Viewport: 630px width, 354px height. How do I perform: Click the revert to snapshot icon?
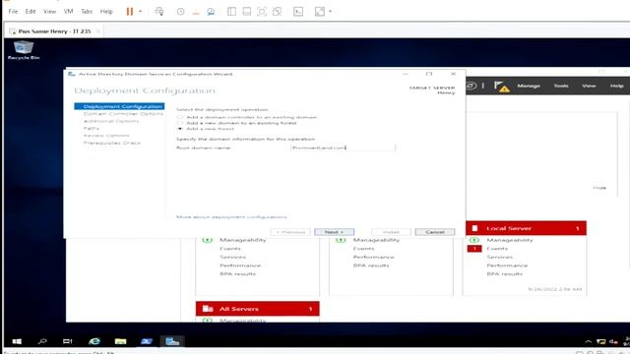click(196, 12)
